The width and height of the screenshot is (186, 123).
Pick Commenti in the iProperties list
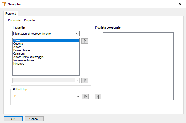[19, 54]
